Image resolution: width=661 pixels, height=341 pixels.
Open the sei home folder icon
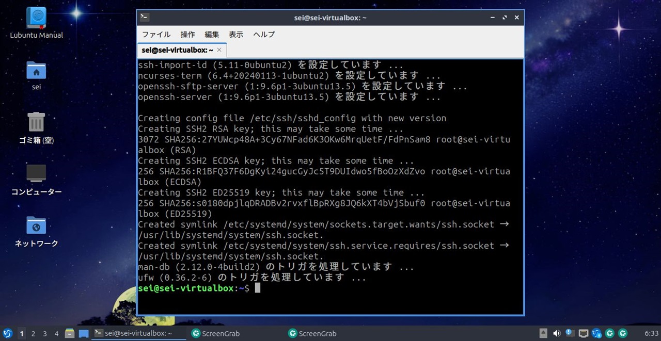pos(36,75)
